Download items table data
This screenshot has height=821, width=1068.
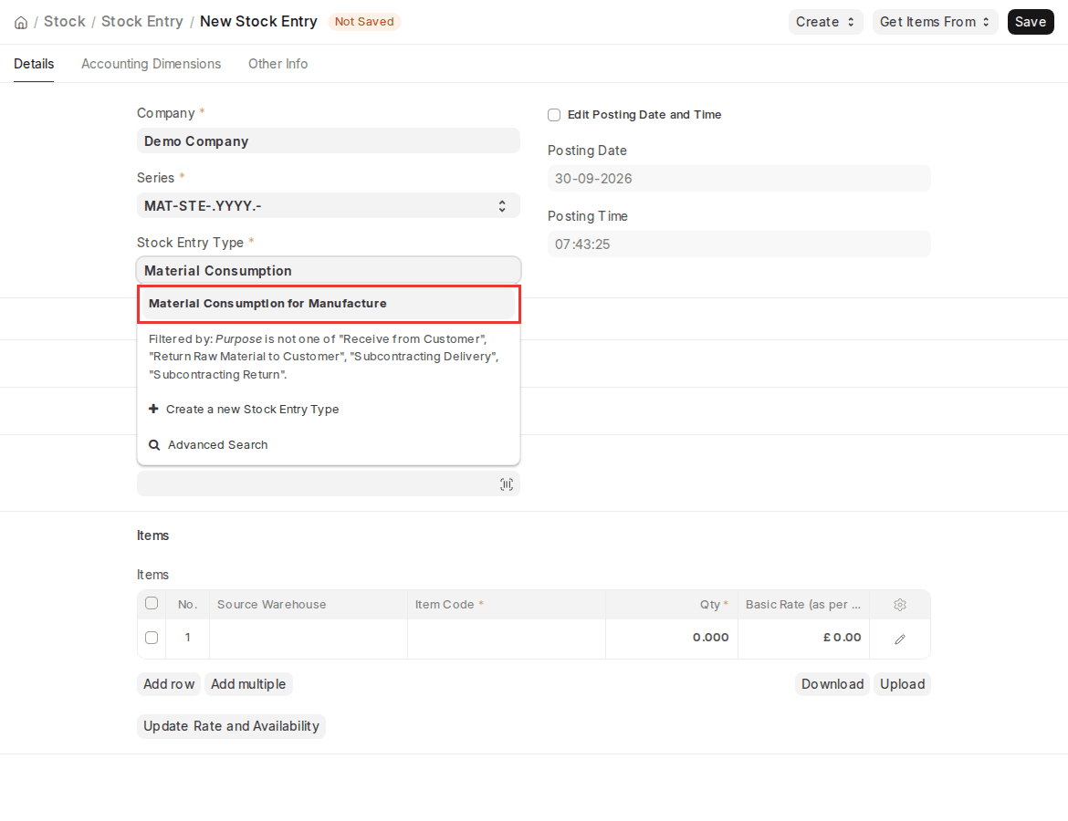point(832,684)
